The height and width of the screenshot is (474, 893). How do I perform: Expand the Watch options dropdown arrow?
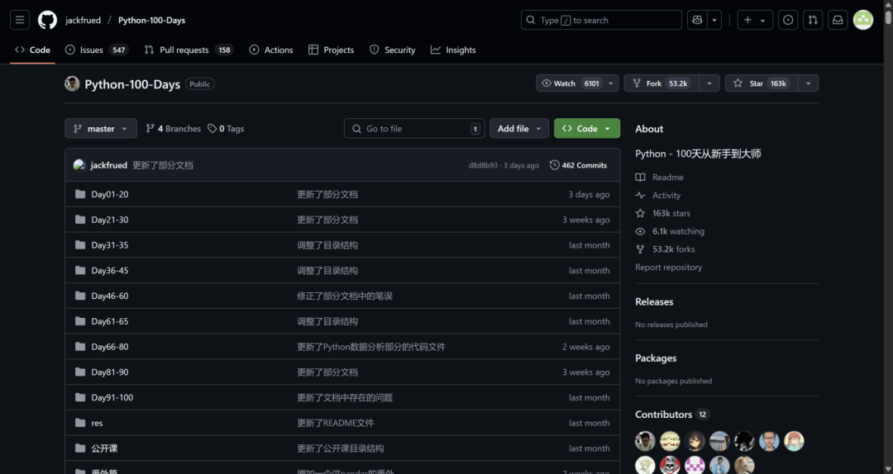(x=611, y=83)
